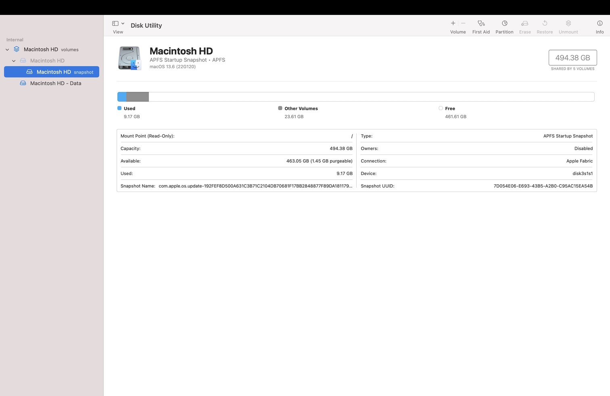Click greyed Macintosh HD drive icon
The image size is (610, 396).
(x=23, y=60)
